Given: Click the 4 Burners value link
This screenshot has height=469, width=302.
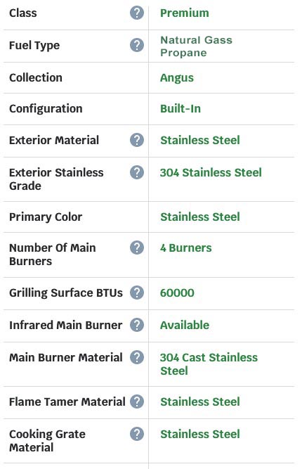Looking at the screenshot, I should coord(186,248).
